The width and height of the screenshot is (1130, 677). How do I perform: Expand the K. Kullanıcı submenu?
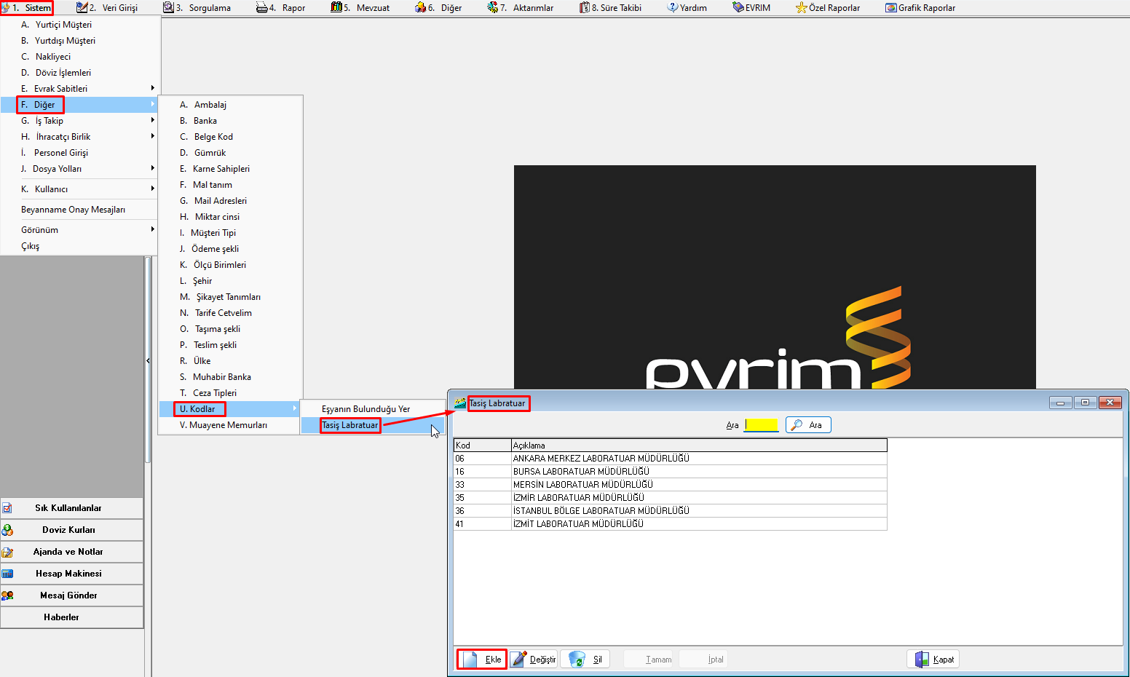pyautogui.click(x=80, y=189)
